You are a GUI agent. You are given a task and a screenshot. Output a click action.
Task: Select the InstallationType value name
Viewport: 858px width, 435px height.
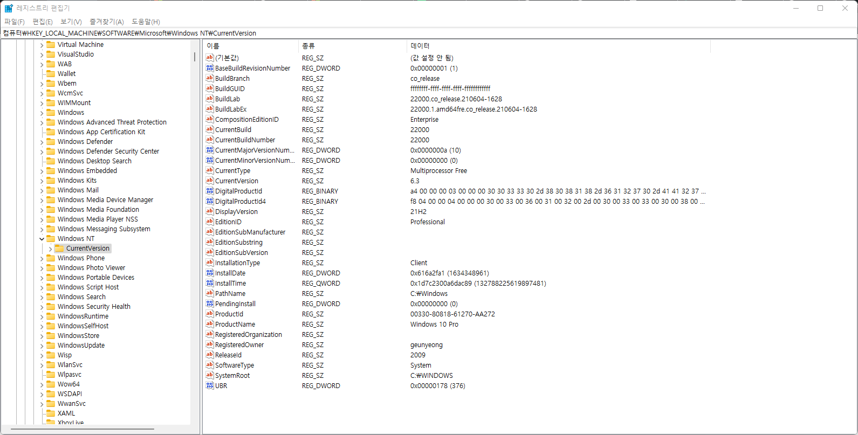237,263
